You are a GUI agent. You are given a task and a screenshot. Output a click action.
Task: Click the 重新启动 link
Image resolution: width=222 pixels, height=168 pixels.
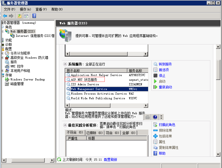[165, 87]
